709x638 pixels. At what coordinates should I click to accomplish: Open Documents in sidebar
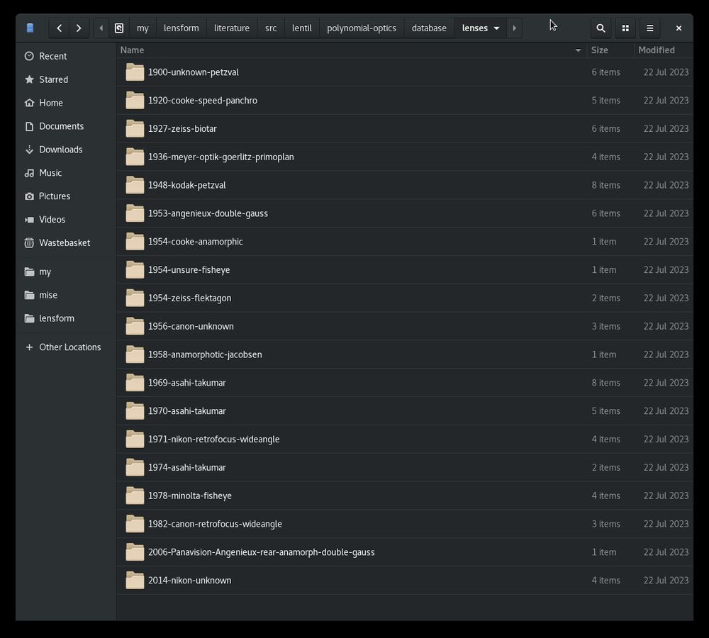pyautogui.click(x=65, y=126)
